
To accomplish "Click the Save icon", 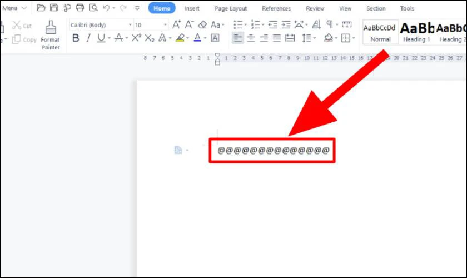I will pyautogui.click(x=54, y=8).
